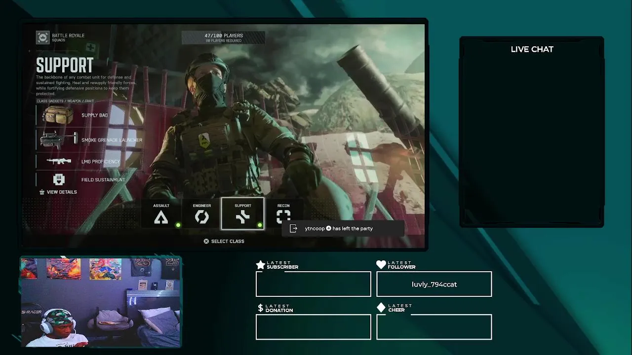
Task: Click the Latest Cheer diamond icon
Action: point(381,308)
